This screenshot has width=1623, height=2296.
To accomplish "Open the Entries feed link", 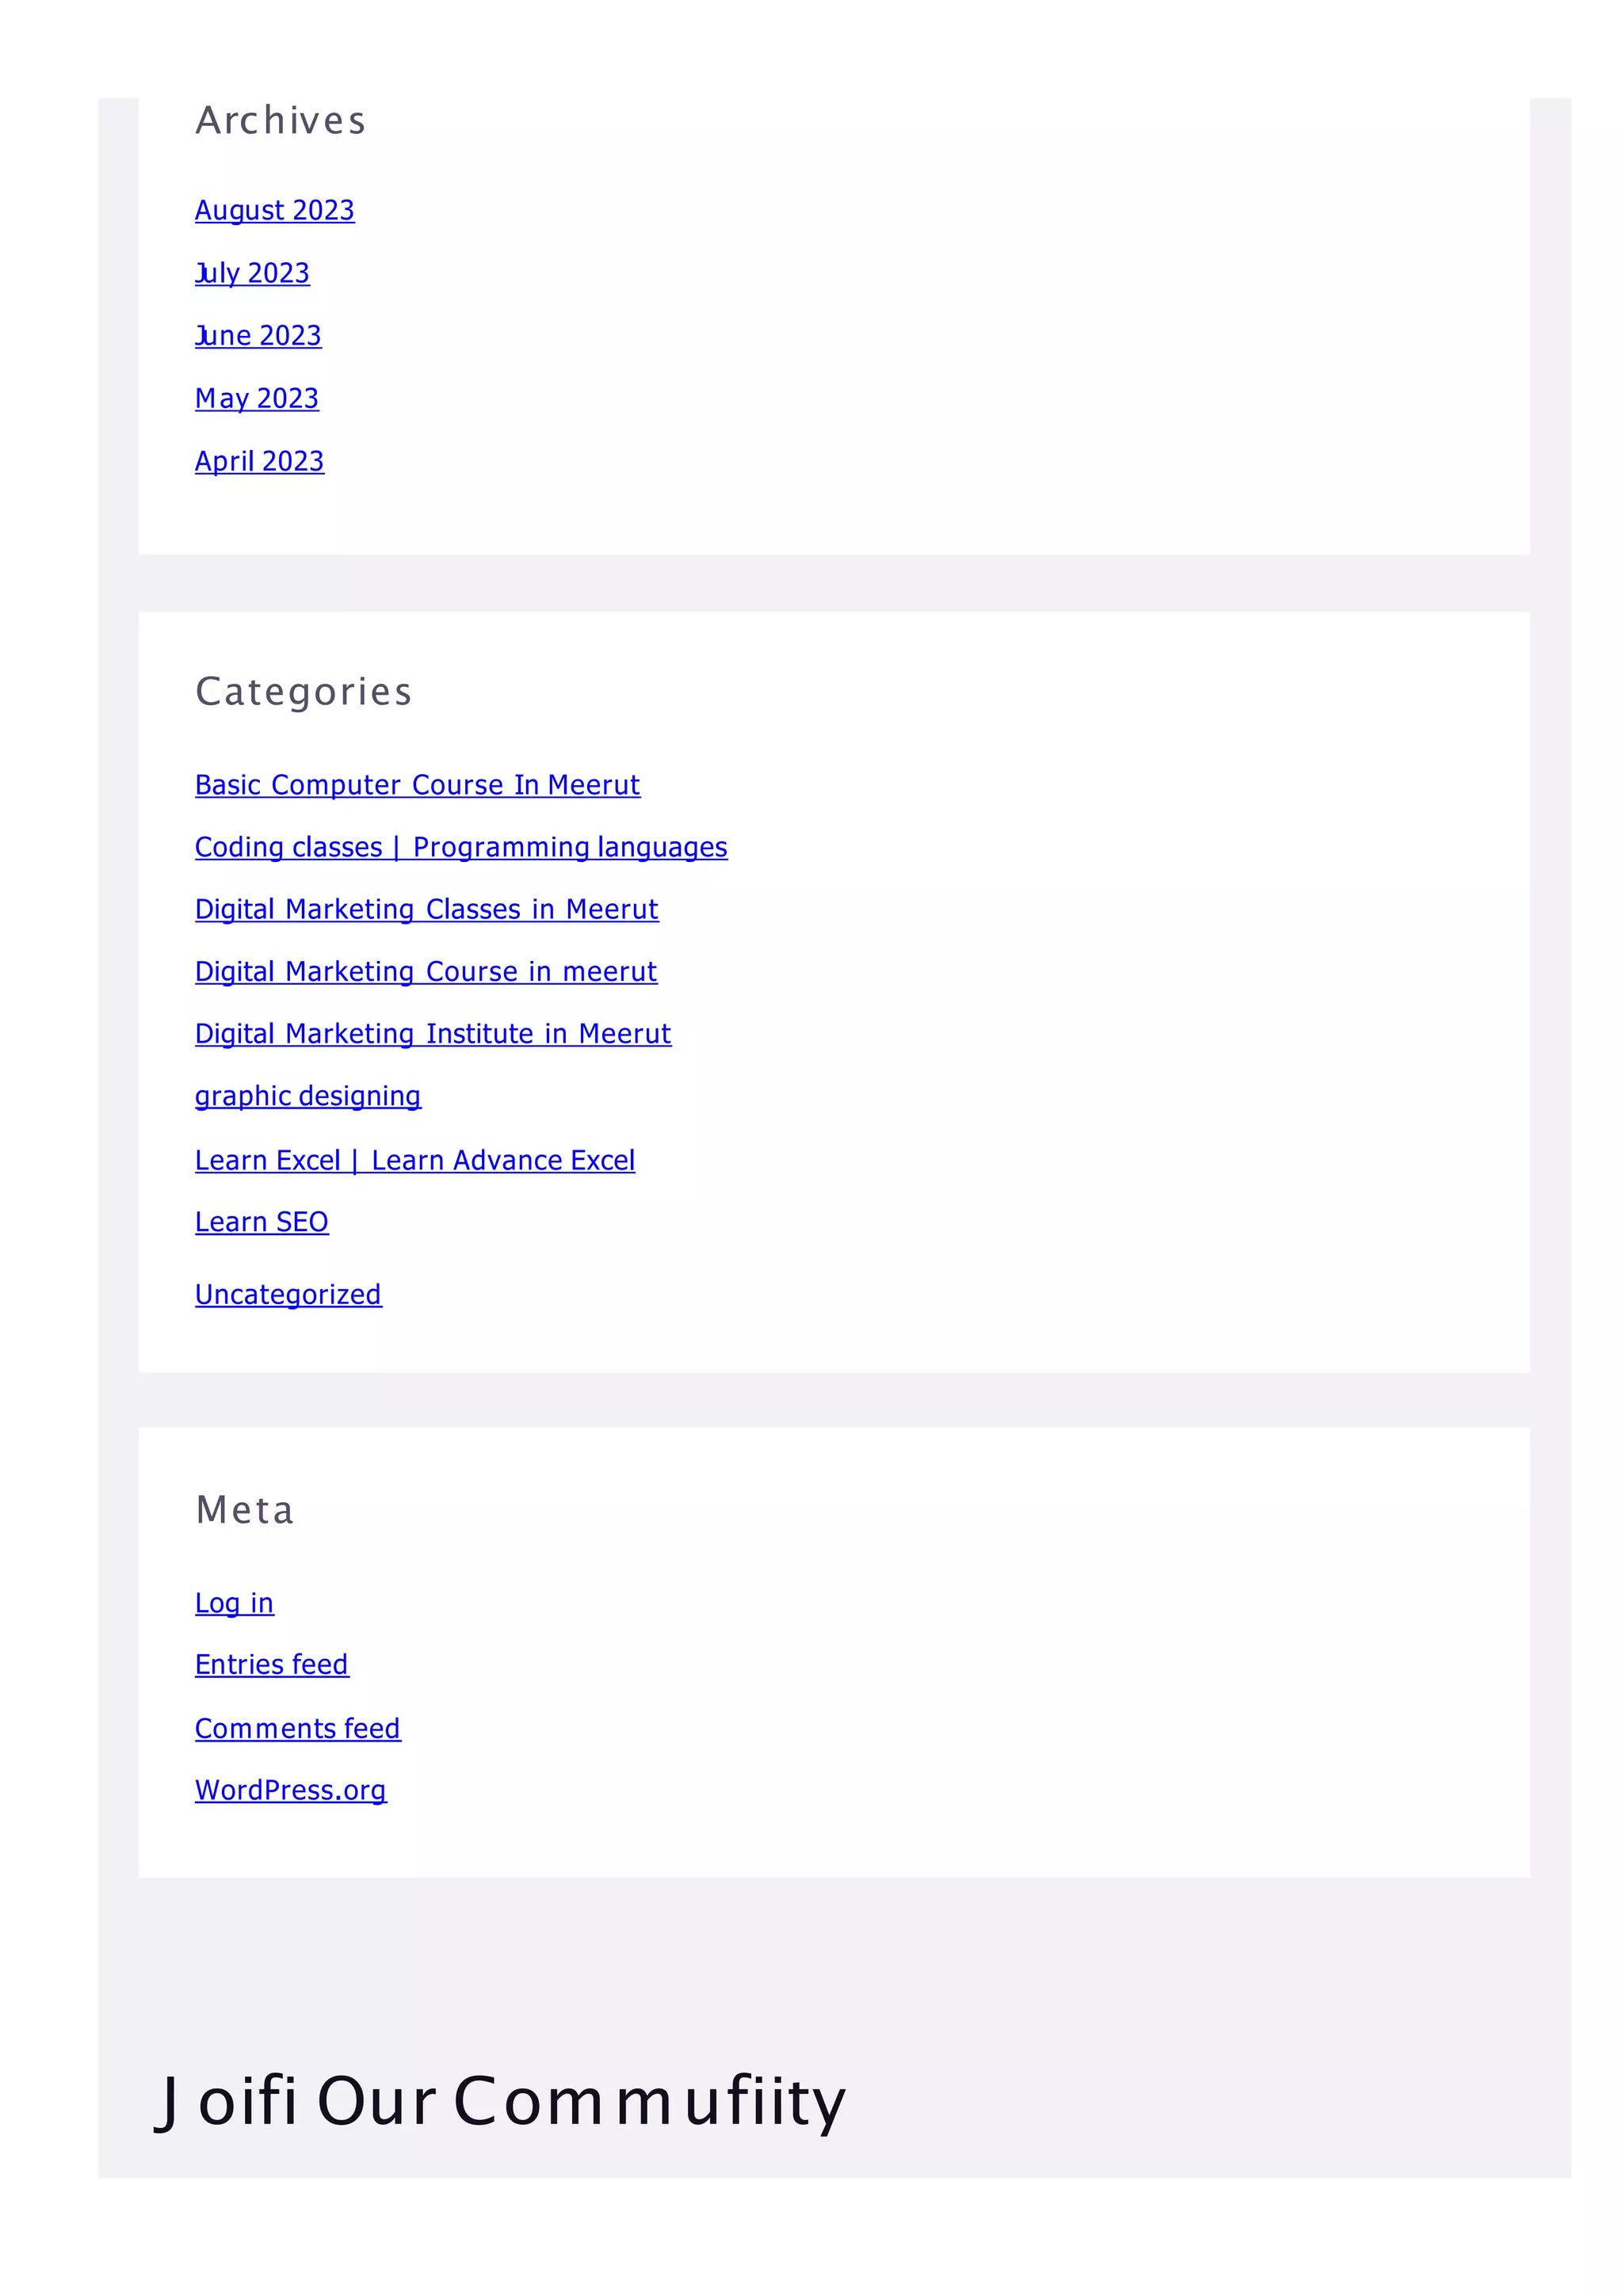I will click(x=272, y=1665).
